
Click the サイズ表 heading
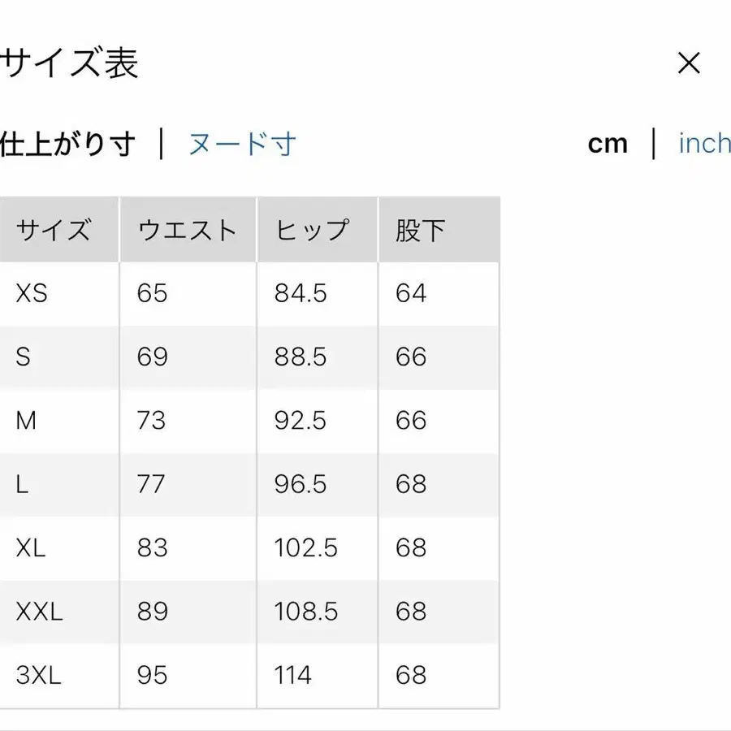pyautogui.click(x=69, y=63)
